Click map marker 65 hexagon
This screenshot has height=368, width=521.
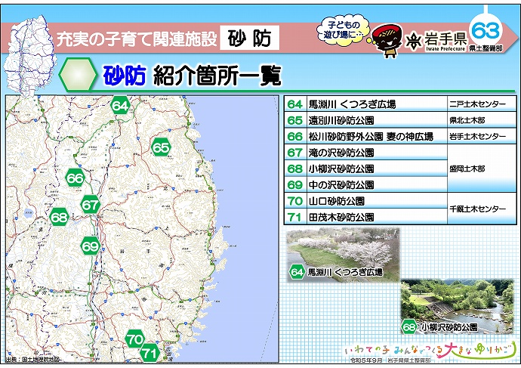pos(161,147)
